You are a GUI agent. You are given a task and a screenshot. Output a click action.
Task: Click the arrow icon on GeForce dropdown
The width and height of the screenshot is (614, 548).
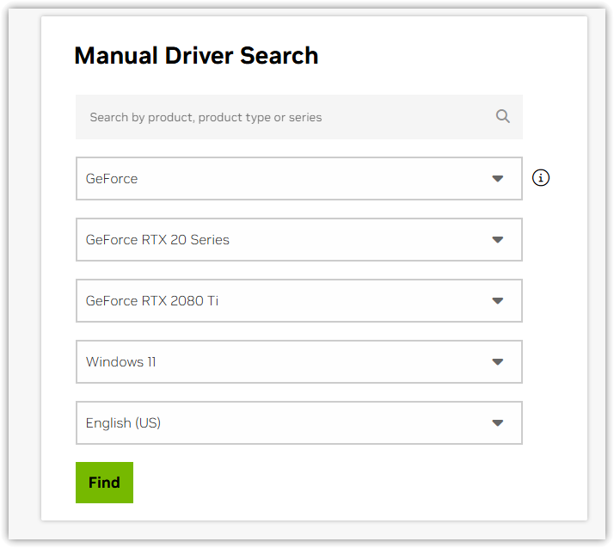(497, 179)
